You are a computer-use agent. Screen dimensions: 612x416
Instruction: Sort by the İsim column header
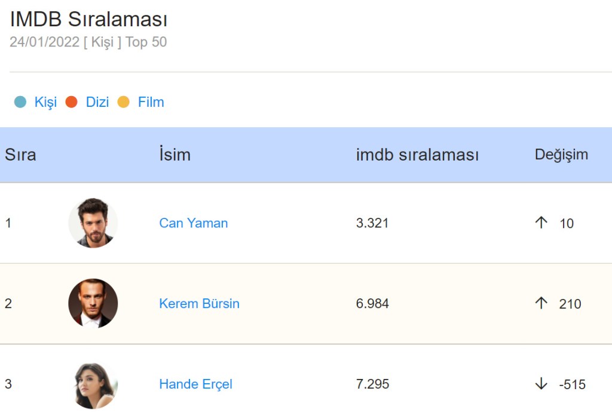[175, 155]
